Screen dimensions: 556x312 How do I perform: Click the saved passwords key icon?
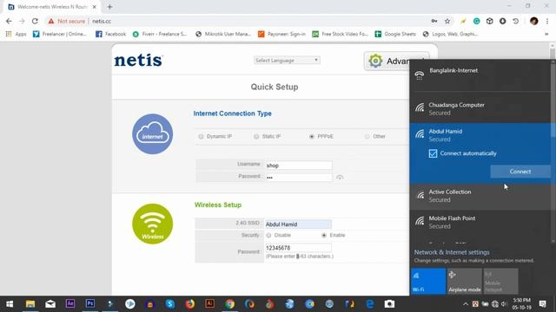434,21
